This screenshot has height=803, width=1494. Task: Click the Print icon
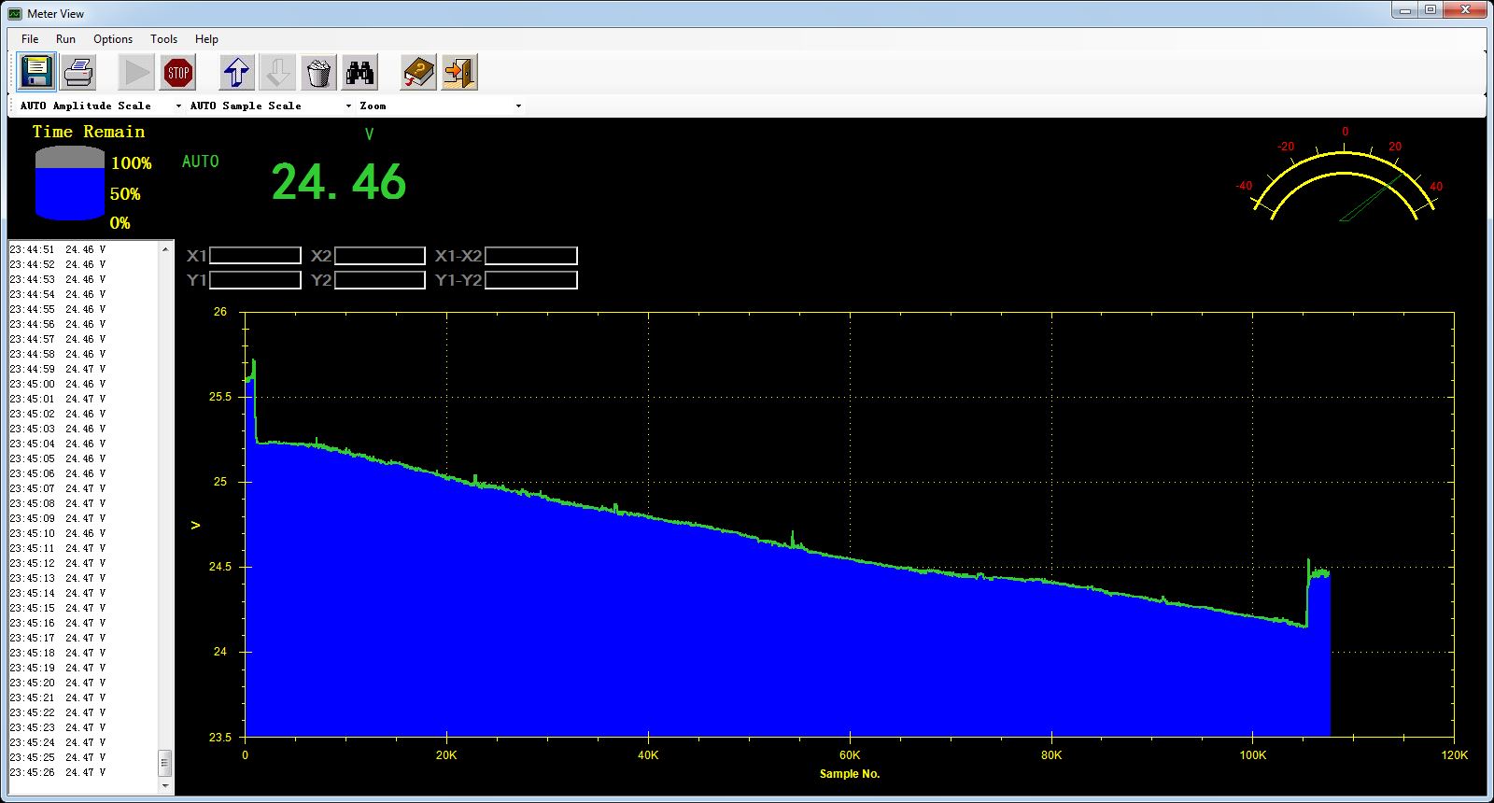(79, 72)
